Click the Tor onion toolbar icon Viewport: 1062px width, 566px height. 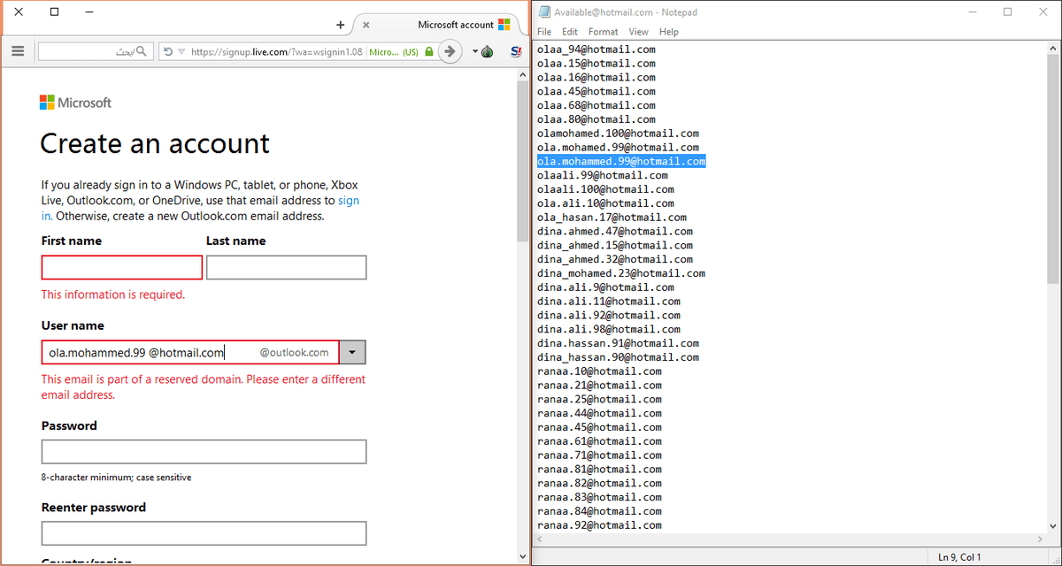[x=487, y=51]
